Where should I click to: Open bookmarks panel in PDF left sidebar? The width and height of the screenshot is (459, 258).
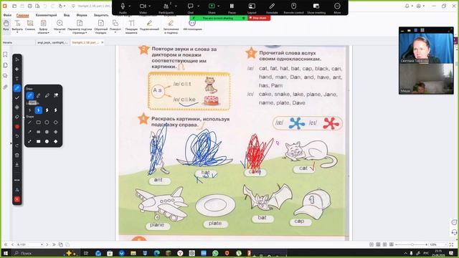5,54
